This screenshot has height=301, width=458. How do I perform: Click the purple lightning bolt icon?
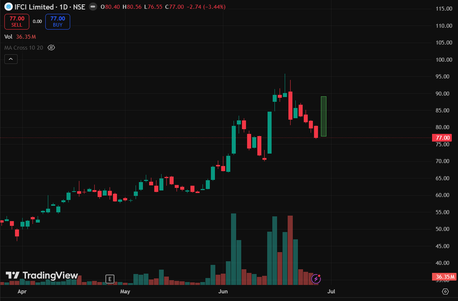click(x=316, y=279)
